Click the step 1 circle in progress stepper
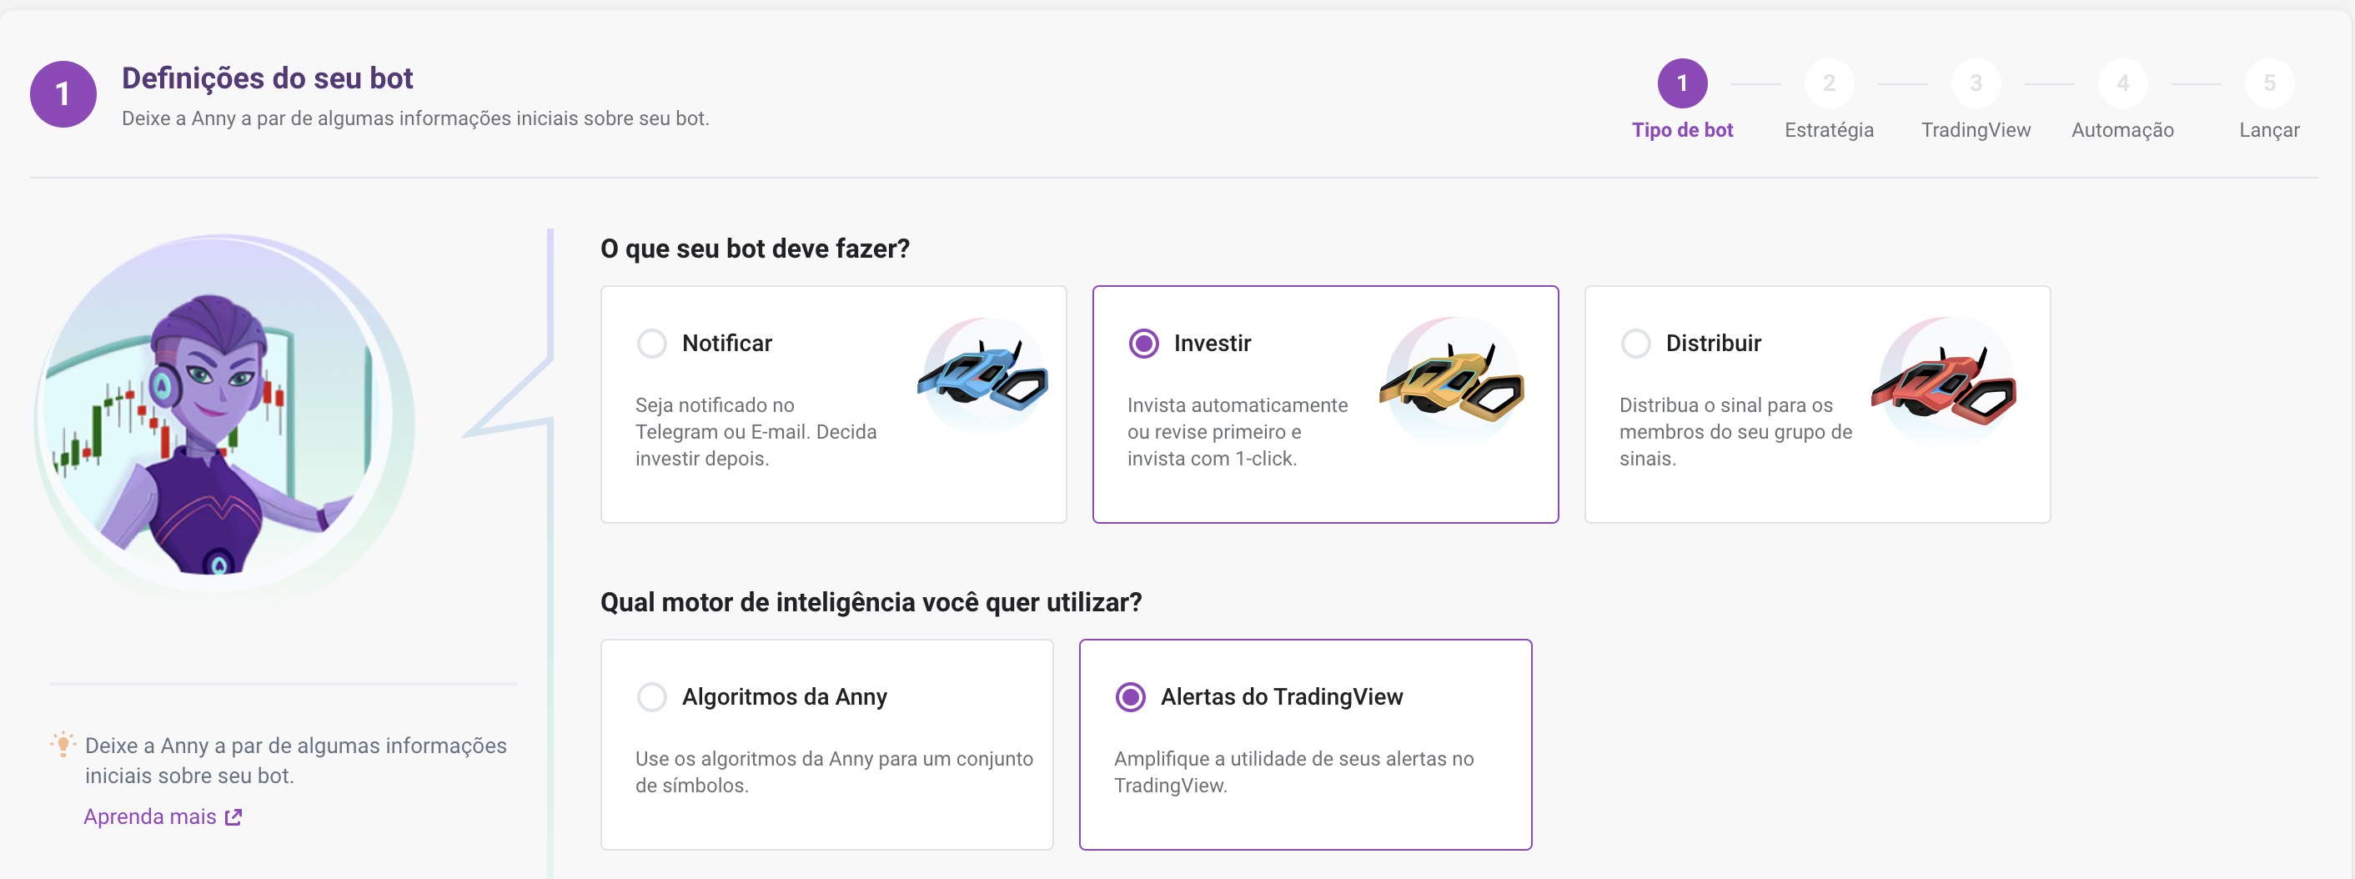The height and width of the screenshot is (879, 2355). click(x=1682, y=83)
